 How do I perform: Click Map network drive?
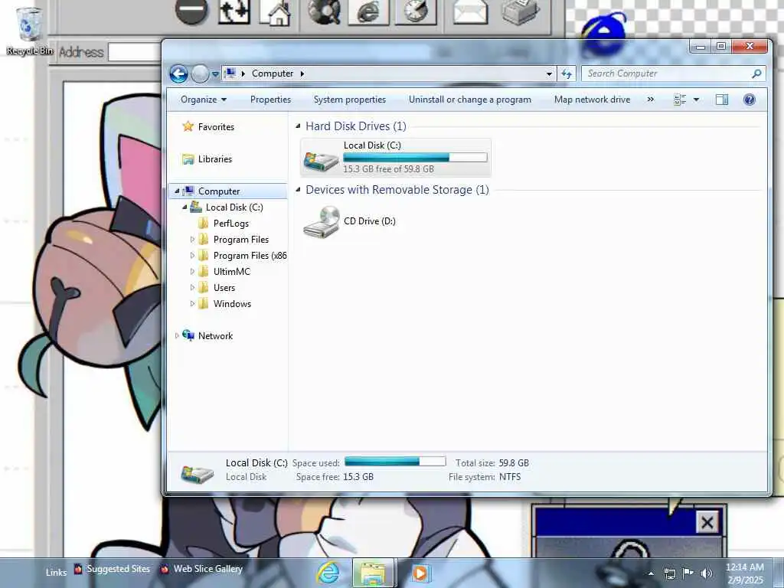(592, 100)
